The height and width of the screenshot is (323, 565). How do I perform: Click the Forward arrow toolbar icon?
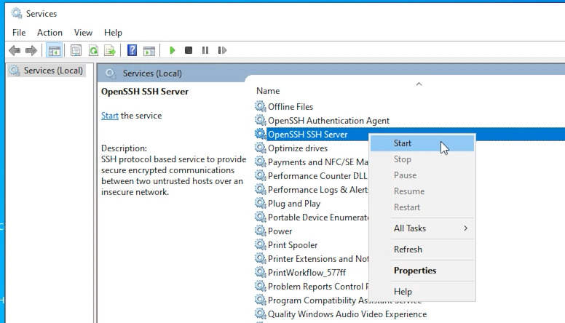[31, 50]
